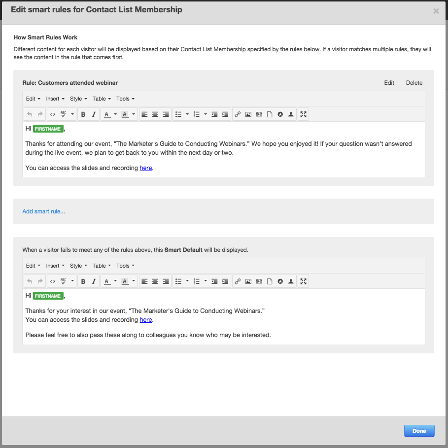Open the background color swatch picker
The image size is (448, 448).
tap(125, 114)
